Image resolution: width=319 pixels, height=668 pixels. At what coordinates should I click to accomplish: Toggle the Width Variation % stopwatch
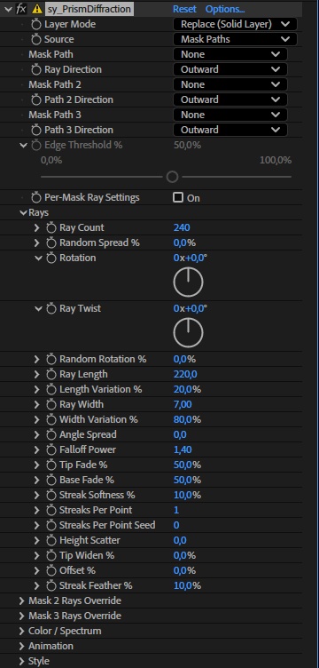(51, 420)
